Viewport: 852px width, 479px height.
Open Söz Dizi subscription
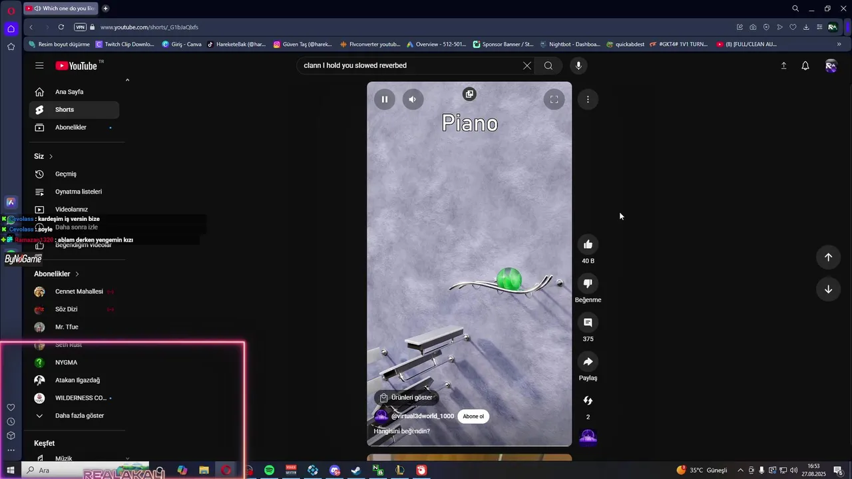(x=74, y=309)
